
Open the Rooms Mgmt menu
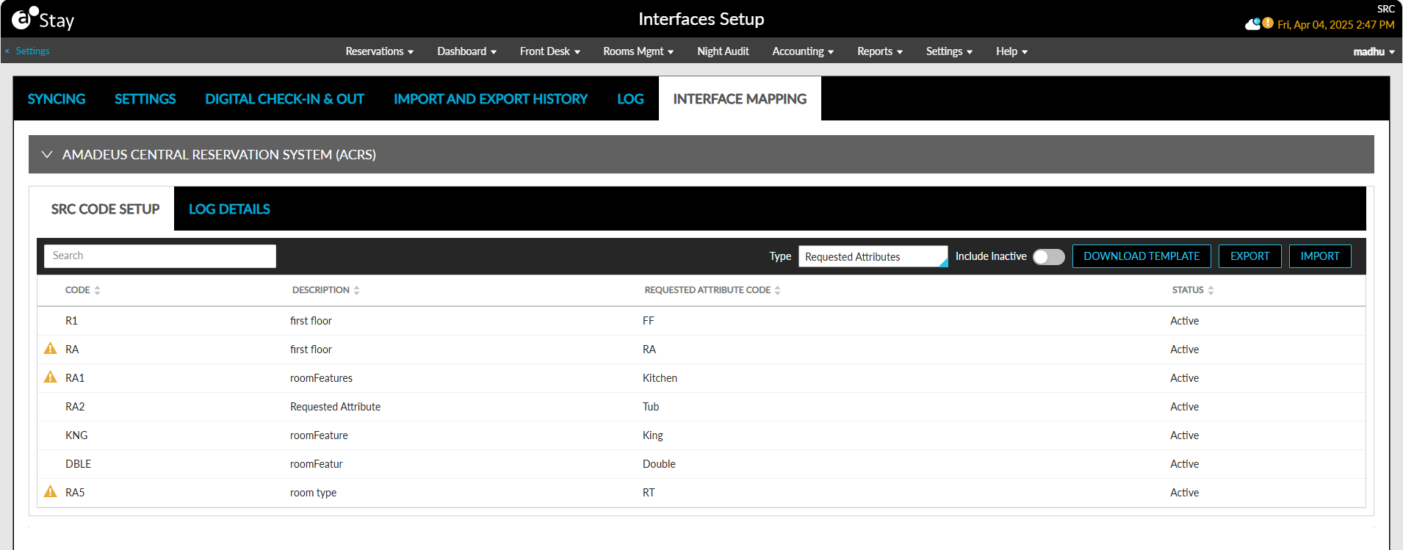pyautogui.click(x=638, y=51)
